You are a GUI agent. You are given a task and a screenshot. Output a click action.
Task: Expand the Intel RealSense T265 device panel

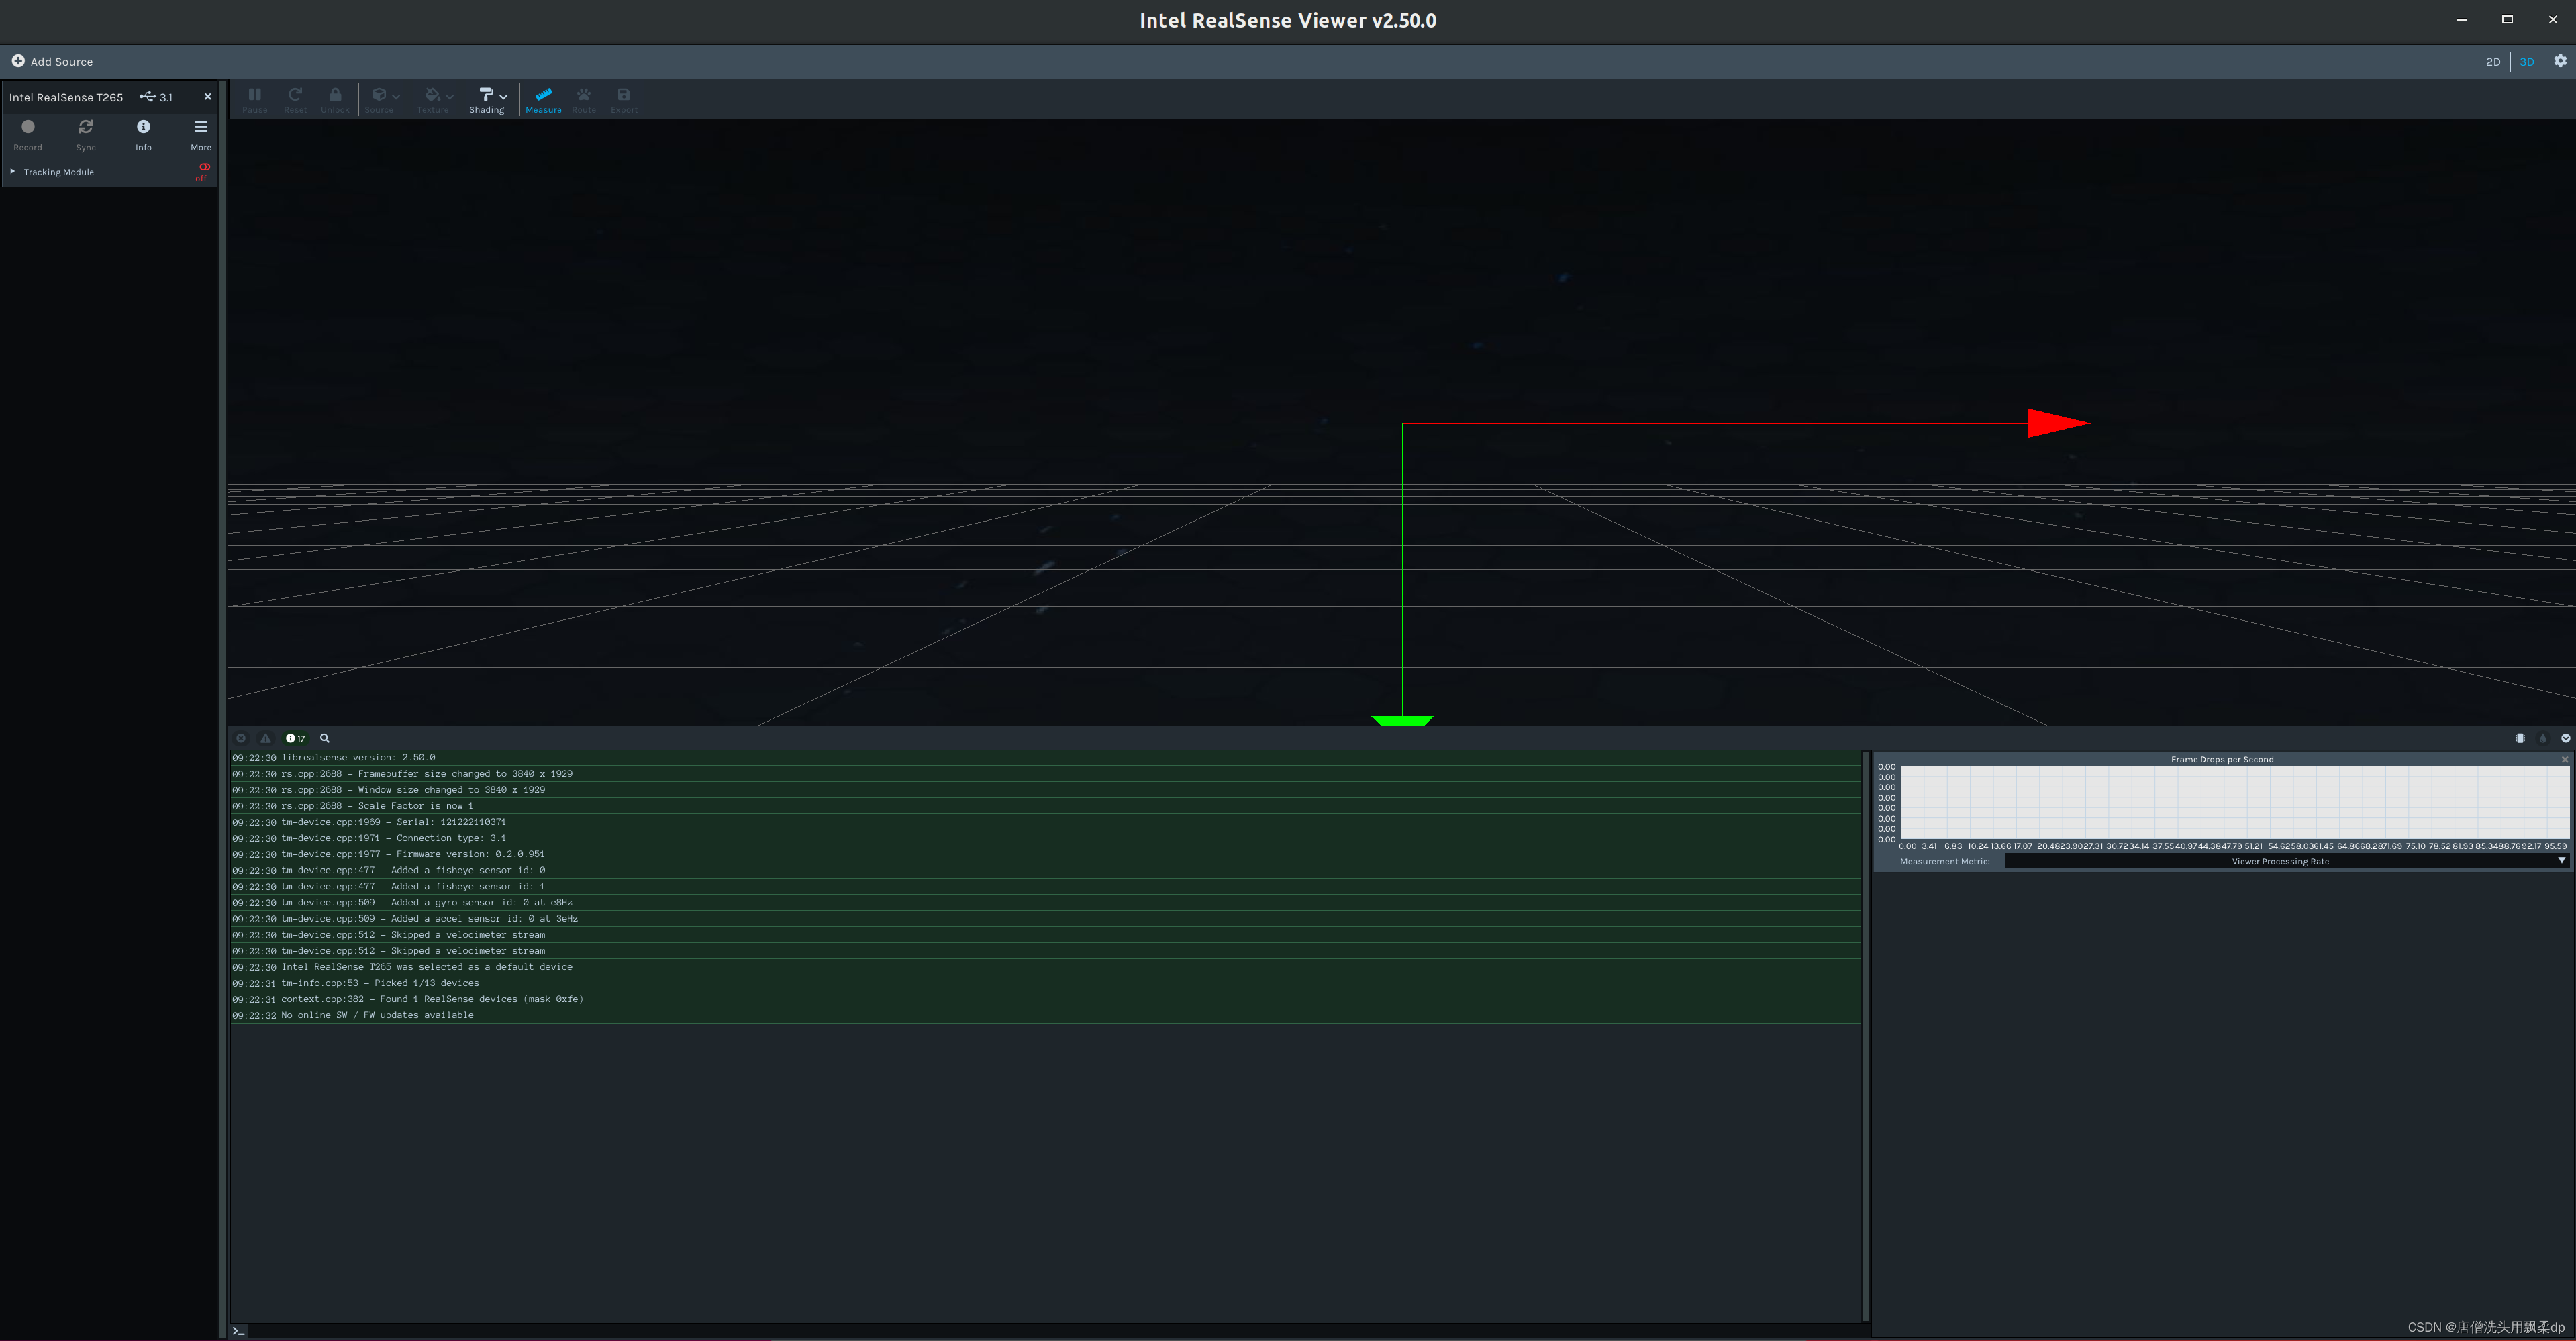tap(15, 170)
